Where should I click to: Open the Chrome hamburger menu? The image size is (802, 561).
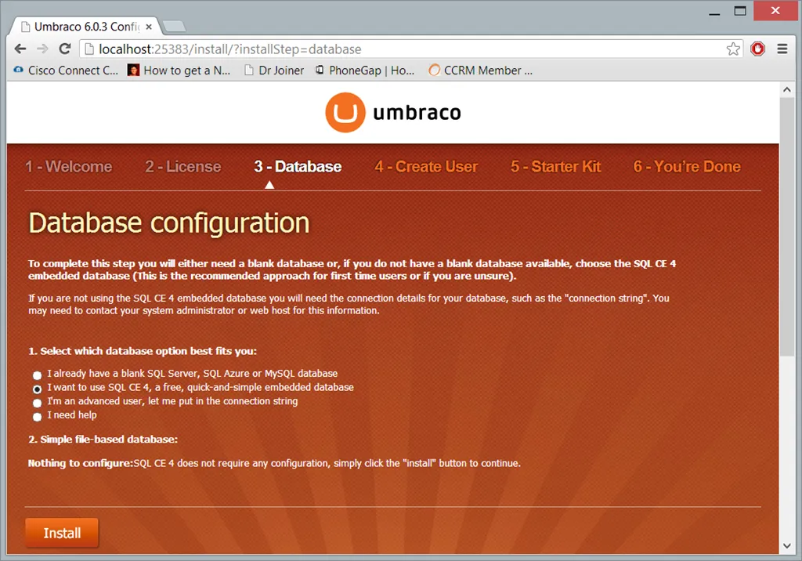tap(782, 49)
